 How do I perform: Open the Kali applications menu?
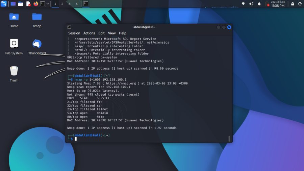(4, 4)
